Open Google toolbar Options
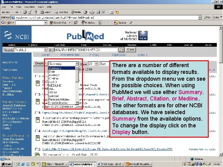This screenshot has width=223, height=167. pos(120,23)
